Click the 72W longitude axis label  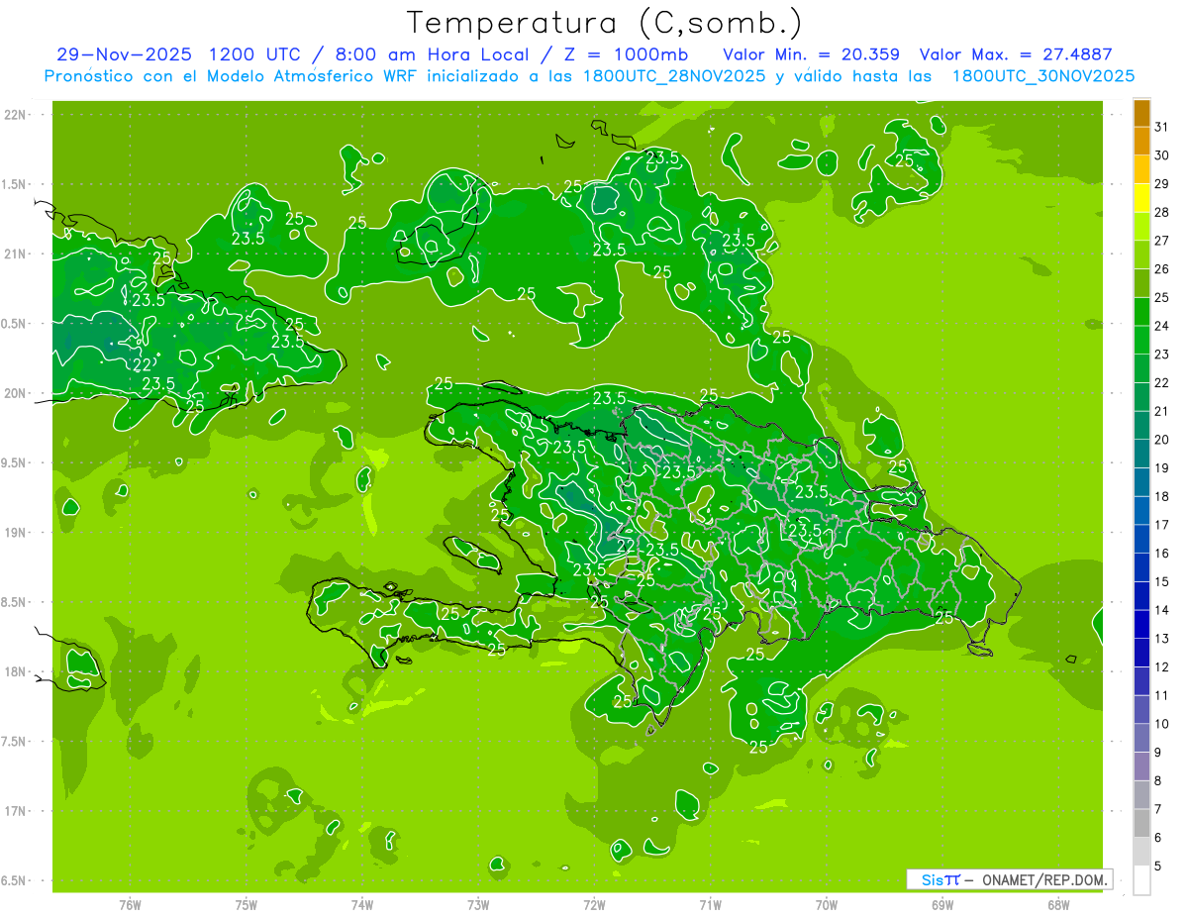[x=594, y=904]
